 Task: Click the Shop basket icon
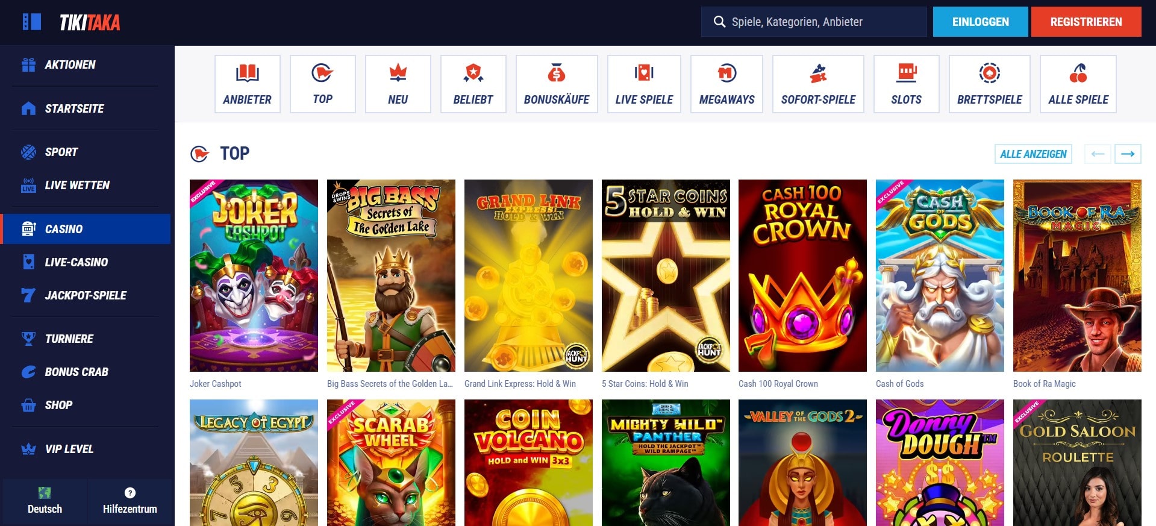28,405
